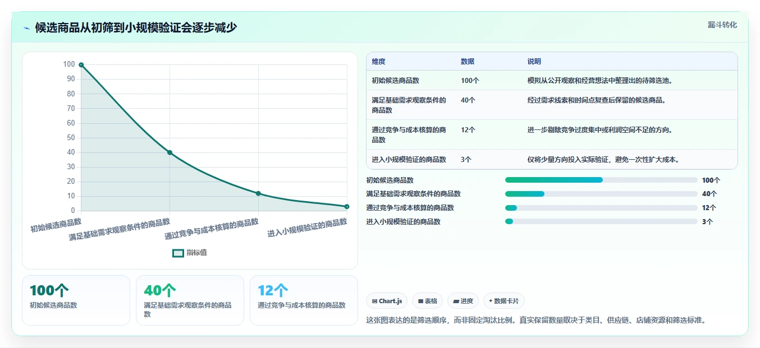Click the 12个 value beside the progress bar

coord(709,207)
